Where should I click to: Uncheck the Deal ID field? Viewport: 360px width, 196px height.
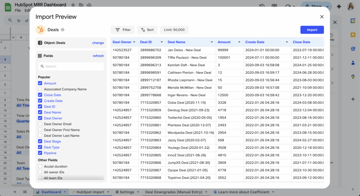[40, 106]
